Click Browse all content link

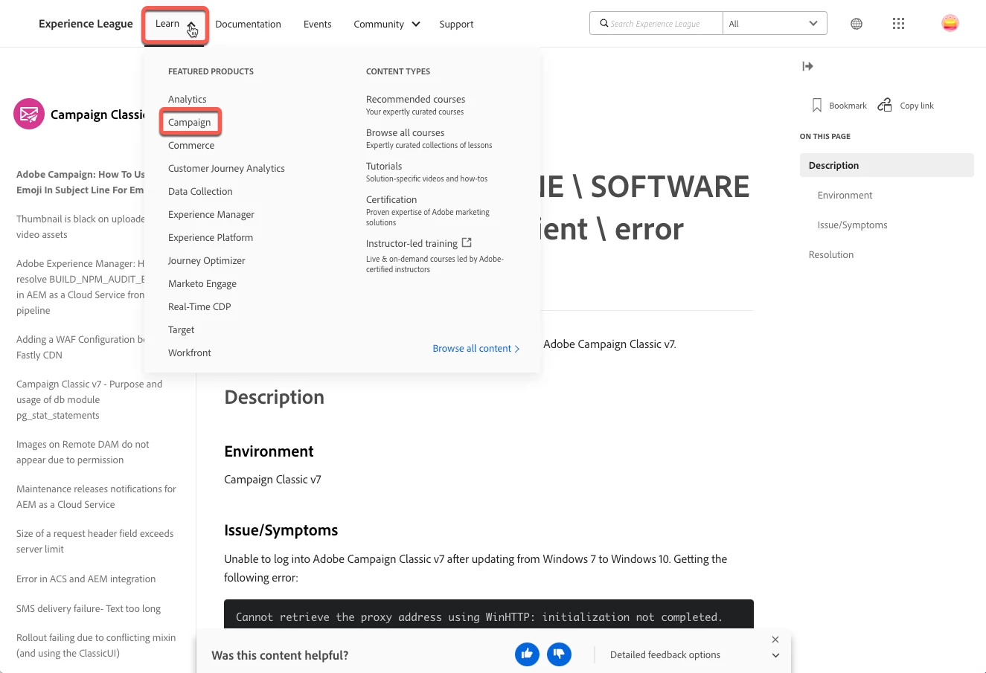476,348
